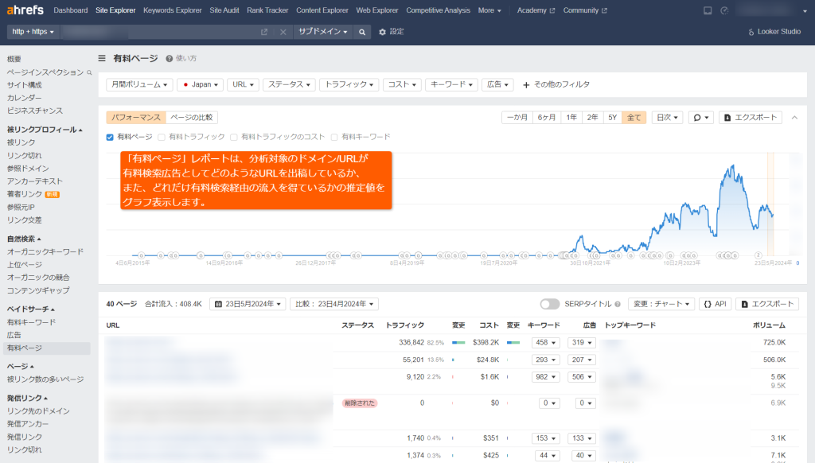Enable the SERPタイトル toggle
Viewport: 815px width, 463px height.
550,303
